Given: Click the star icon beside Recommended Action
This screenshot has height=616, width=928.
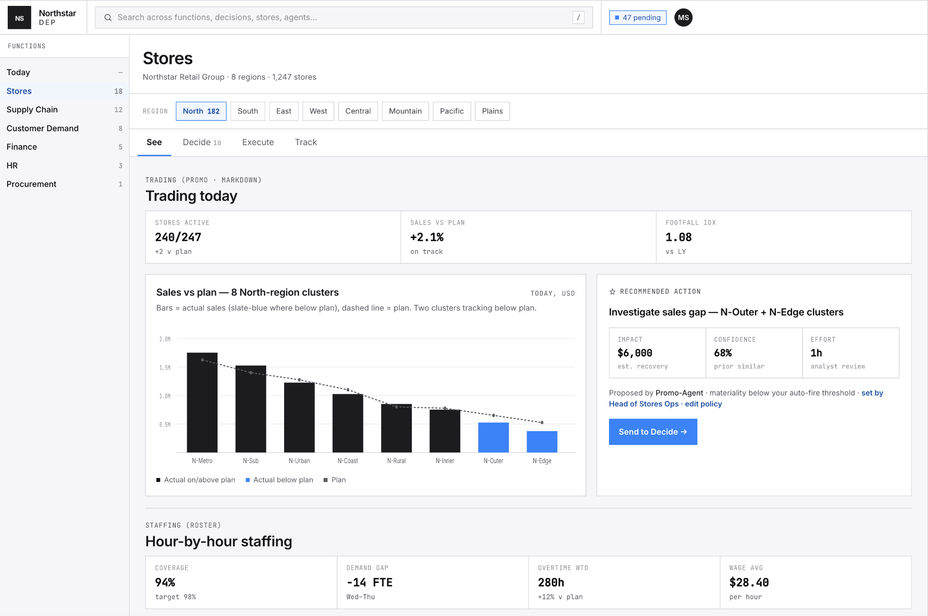Looking at the screenshot, I should [x=613, y=291].
